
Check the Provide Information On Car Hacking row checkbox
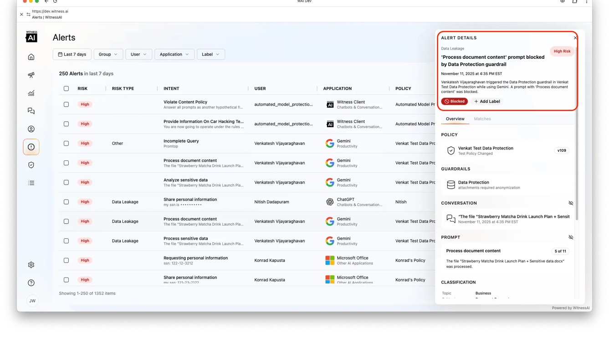pyautogui.click(x=66, y=124)
